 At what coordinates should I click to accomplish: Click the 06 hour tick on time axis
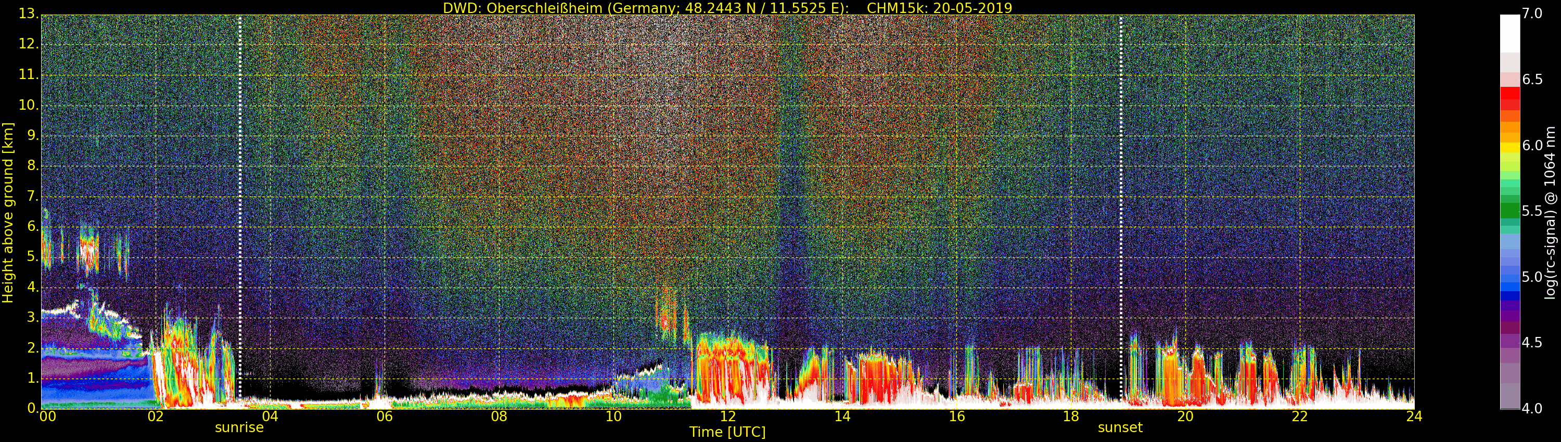(384, 417)
